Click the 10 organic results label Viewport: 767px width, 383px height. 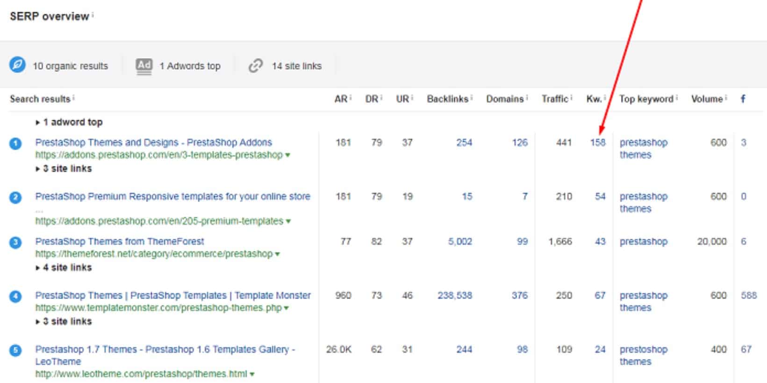click(x=70, y=66)
